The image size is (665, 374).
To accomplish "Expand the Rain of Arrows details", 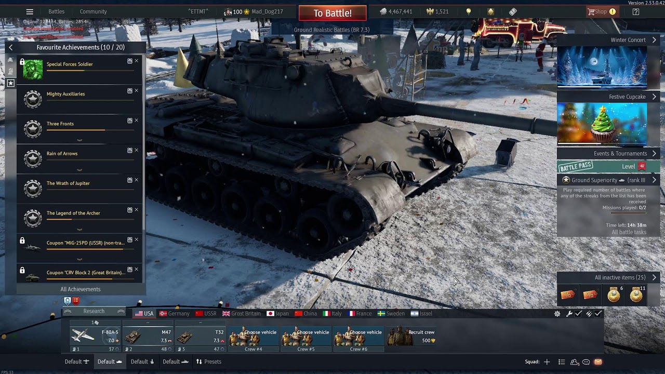I will [x=79, y=170].
